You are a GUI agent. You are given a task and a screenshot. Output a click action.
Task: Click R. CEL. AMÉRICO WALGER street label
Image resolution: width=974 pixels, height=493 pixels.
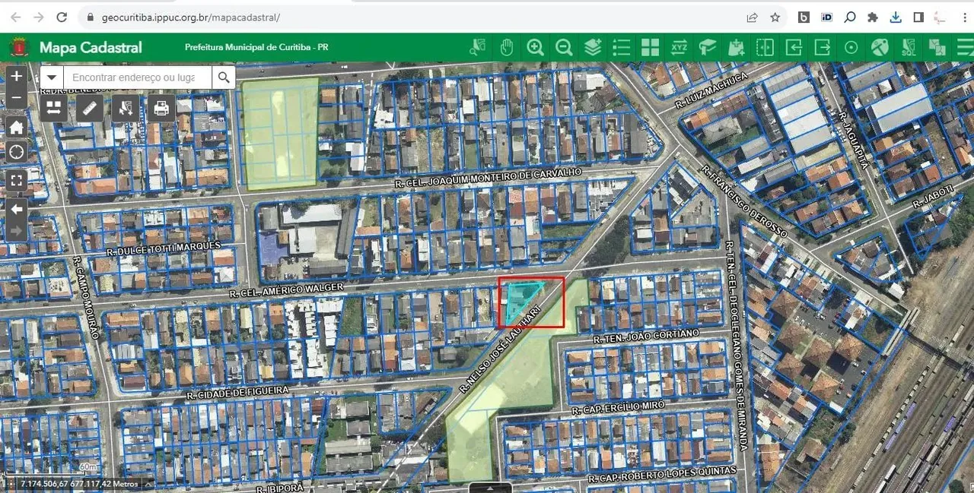point(287,289)
